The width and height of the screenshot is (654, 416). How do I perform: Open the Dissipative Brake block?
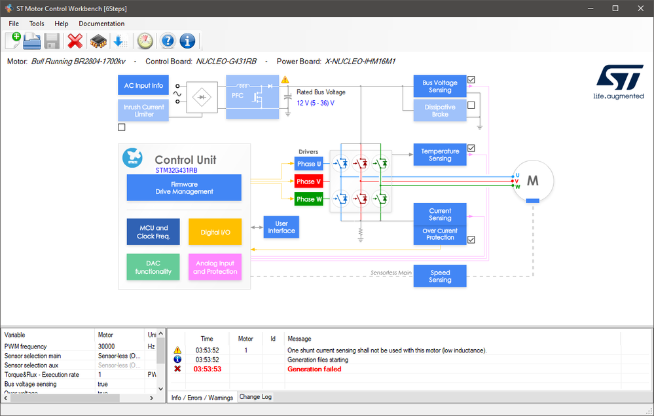click(x=440, y=111)
